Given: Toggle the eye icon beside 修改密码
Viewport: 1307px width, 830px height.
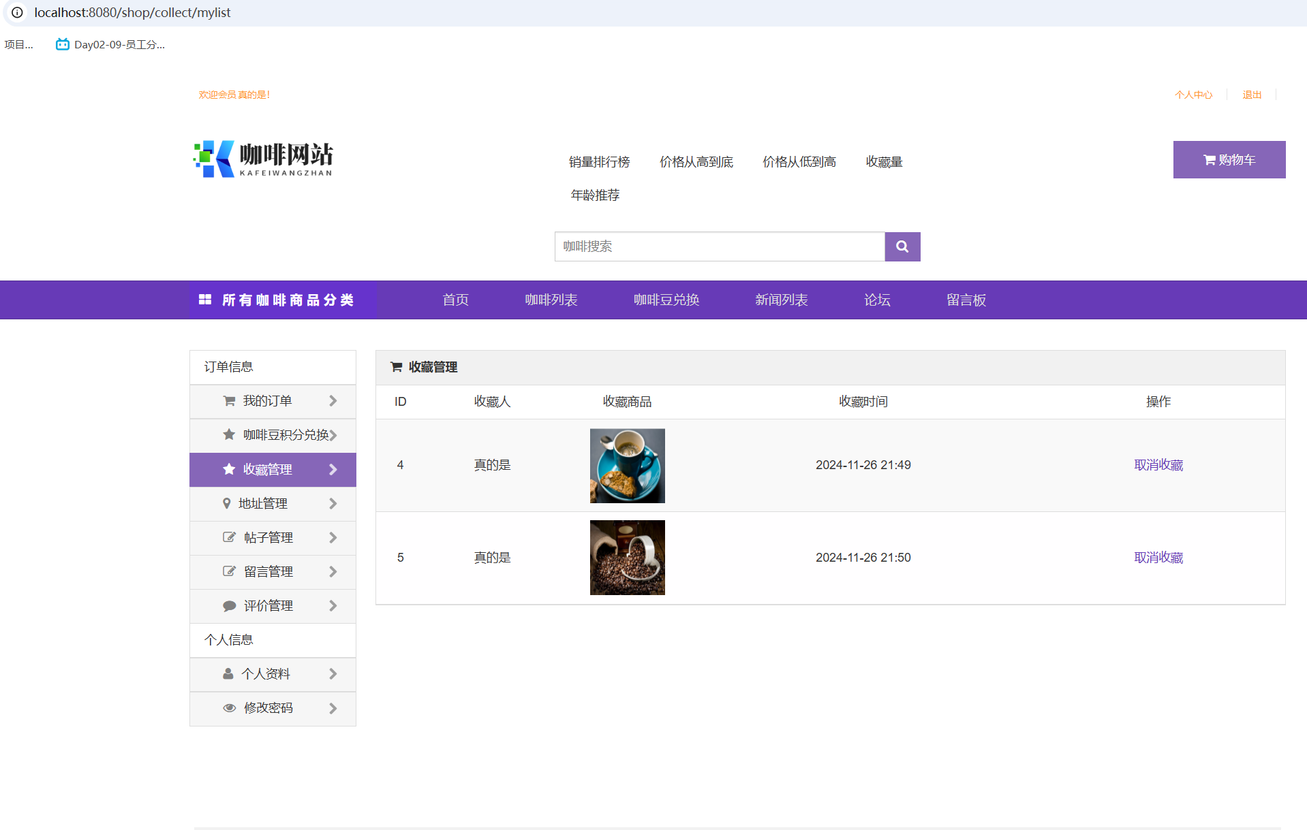Looking at the screenshot, I should point(229,708).
